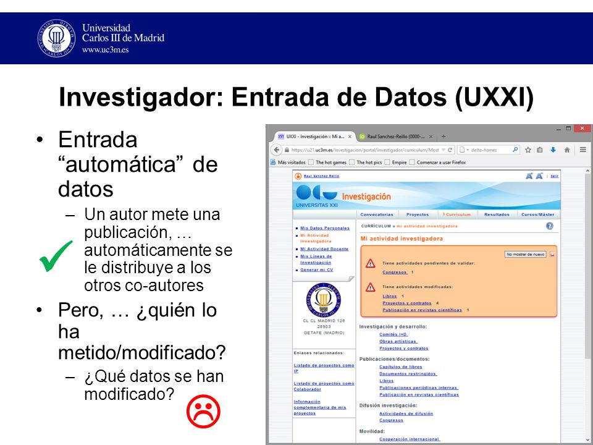Go back with the Firefox back arrow

277,150
